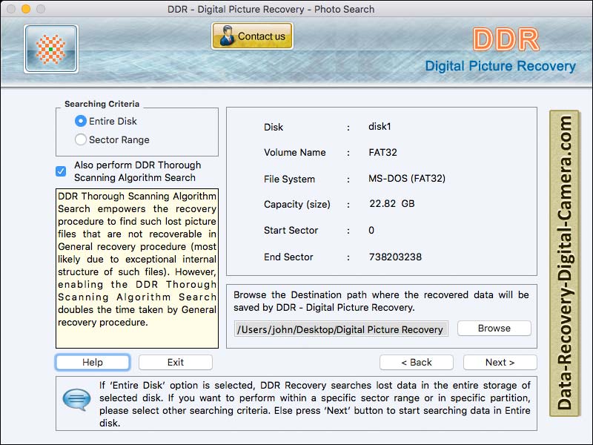Image resolution: width=593 pixels, height=445 pixels.
Task: Minimize the window with yellow button
Action: coord(25,9)
